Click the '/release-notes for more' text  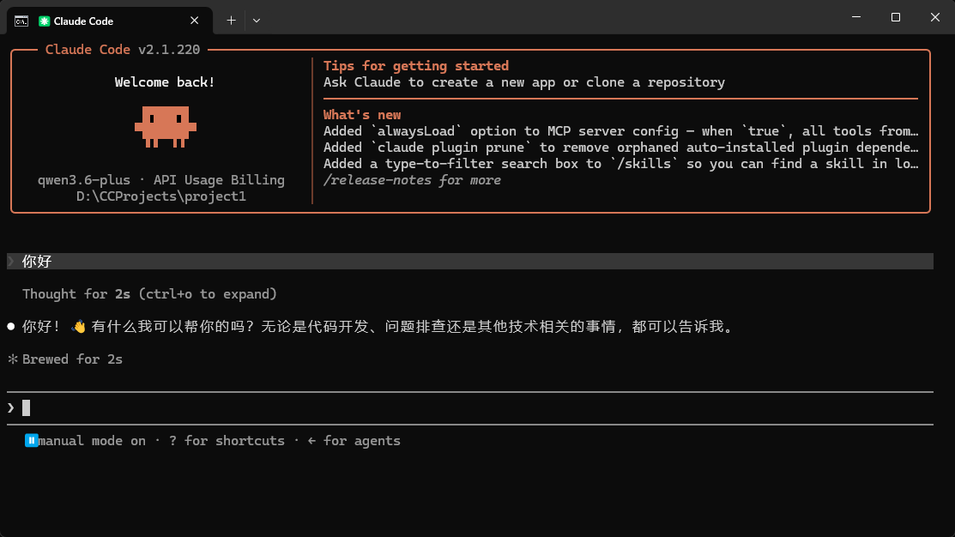click(413, 180)
